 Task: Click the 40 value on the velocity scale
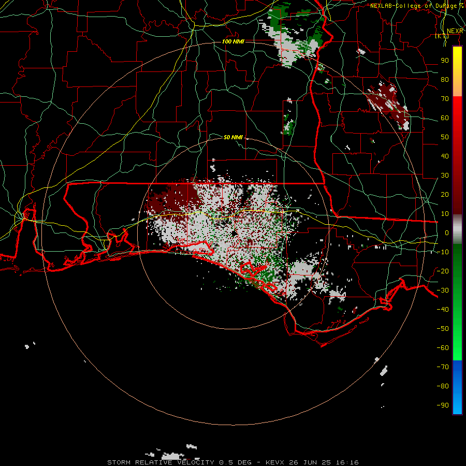[x=445, y=156]
